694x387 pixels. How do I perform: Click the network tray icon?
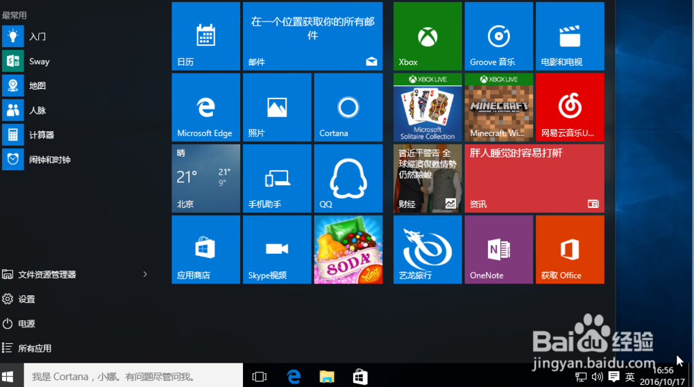(x=581, y=377)
